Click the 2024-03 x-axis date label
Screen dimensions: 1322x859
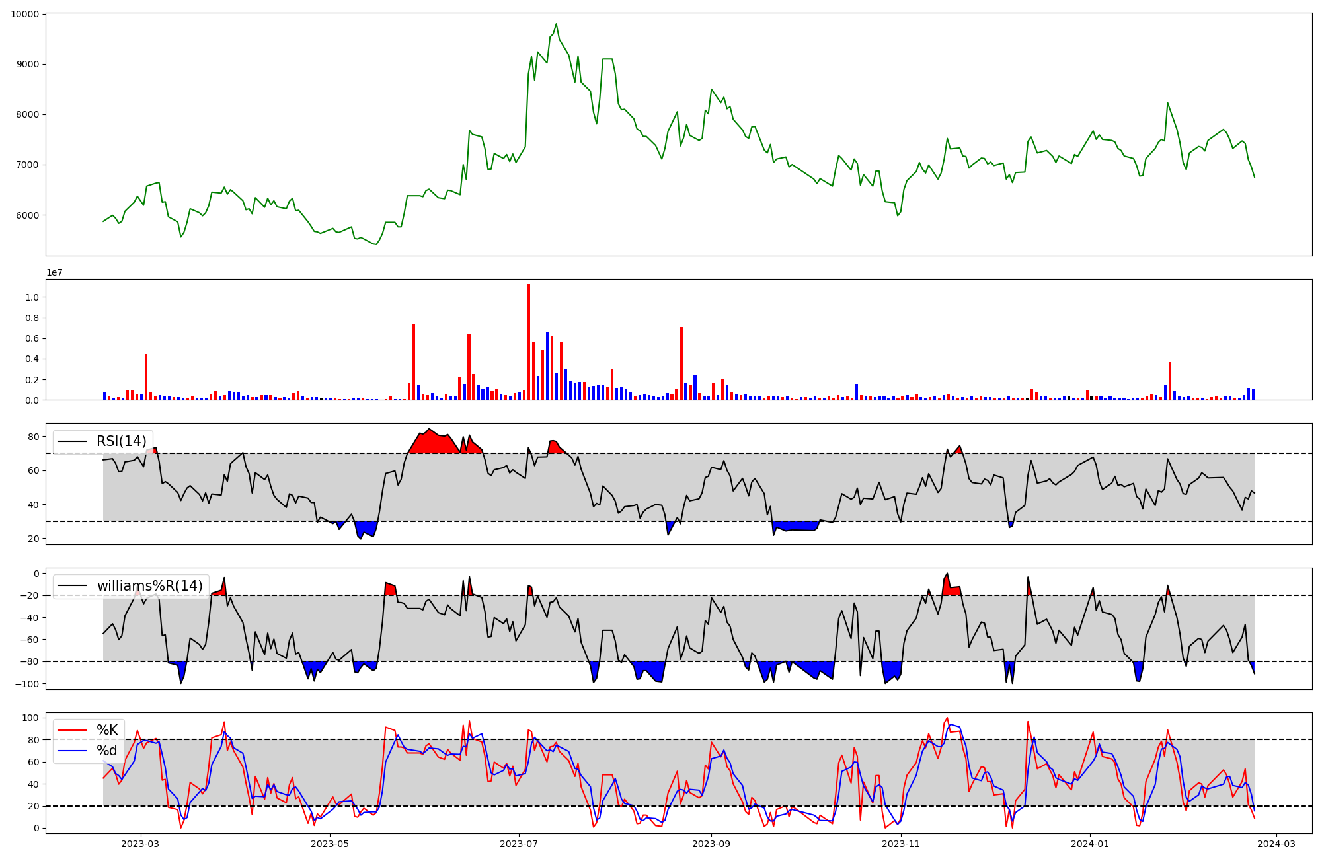coord(1276,844)
